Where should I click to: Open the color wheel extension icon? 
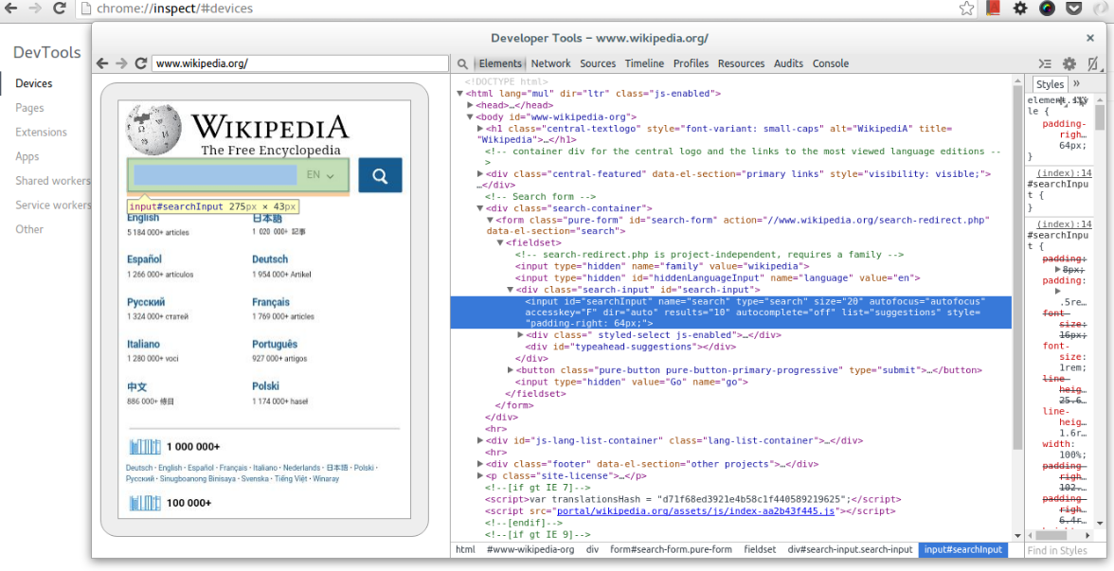tap(1048, 9)
